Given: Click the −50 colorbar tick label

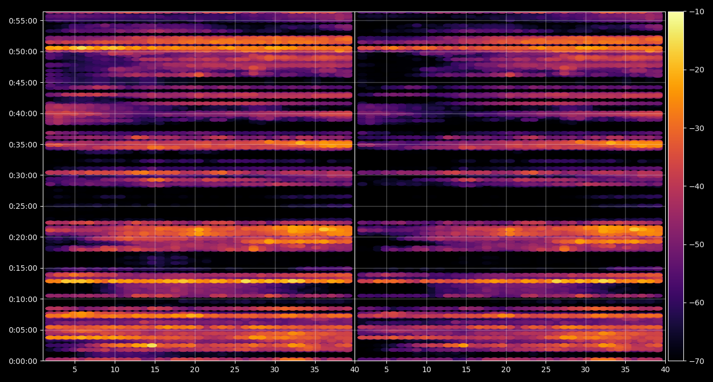Looking at the screenshot, I should [x=697, y=244].
